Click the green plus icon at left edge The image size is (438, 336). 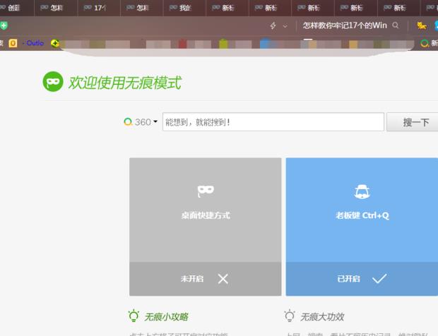pos(4,25)
